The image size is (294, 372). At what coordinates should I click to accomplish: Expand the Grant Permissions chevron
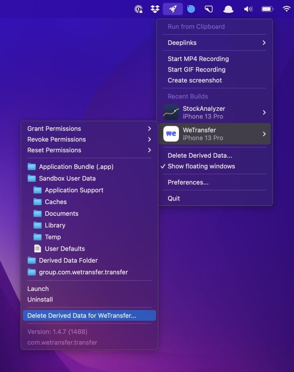tap(150, 129)
